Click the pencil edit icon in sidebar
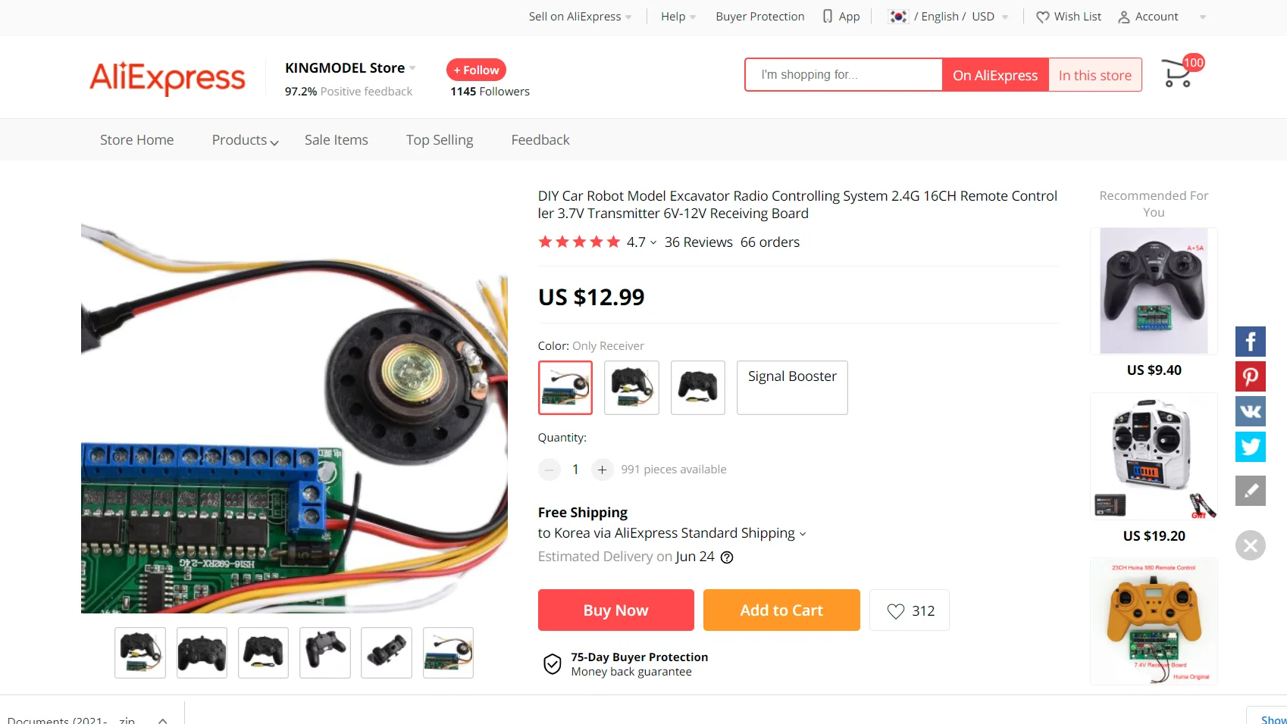 [x=1250, y=491]
